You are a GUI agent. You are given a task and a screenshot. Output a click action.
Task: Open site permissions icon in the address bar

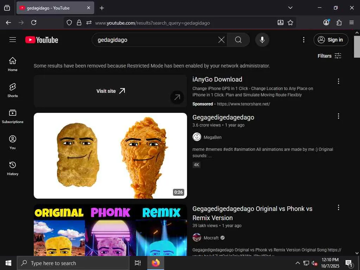(89, 22)
